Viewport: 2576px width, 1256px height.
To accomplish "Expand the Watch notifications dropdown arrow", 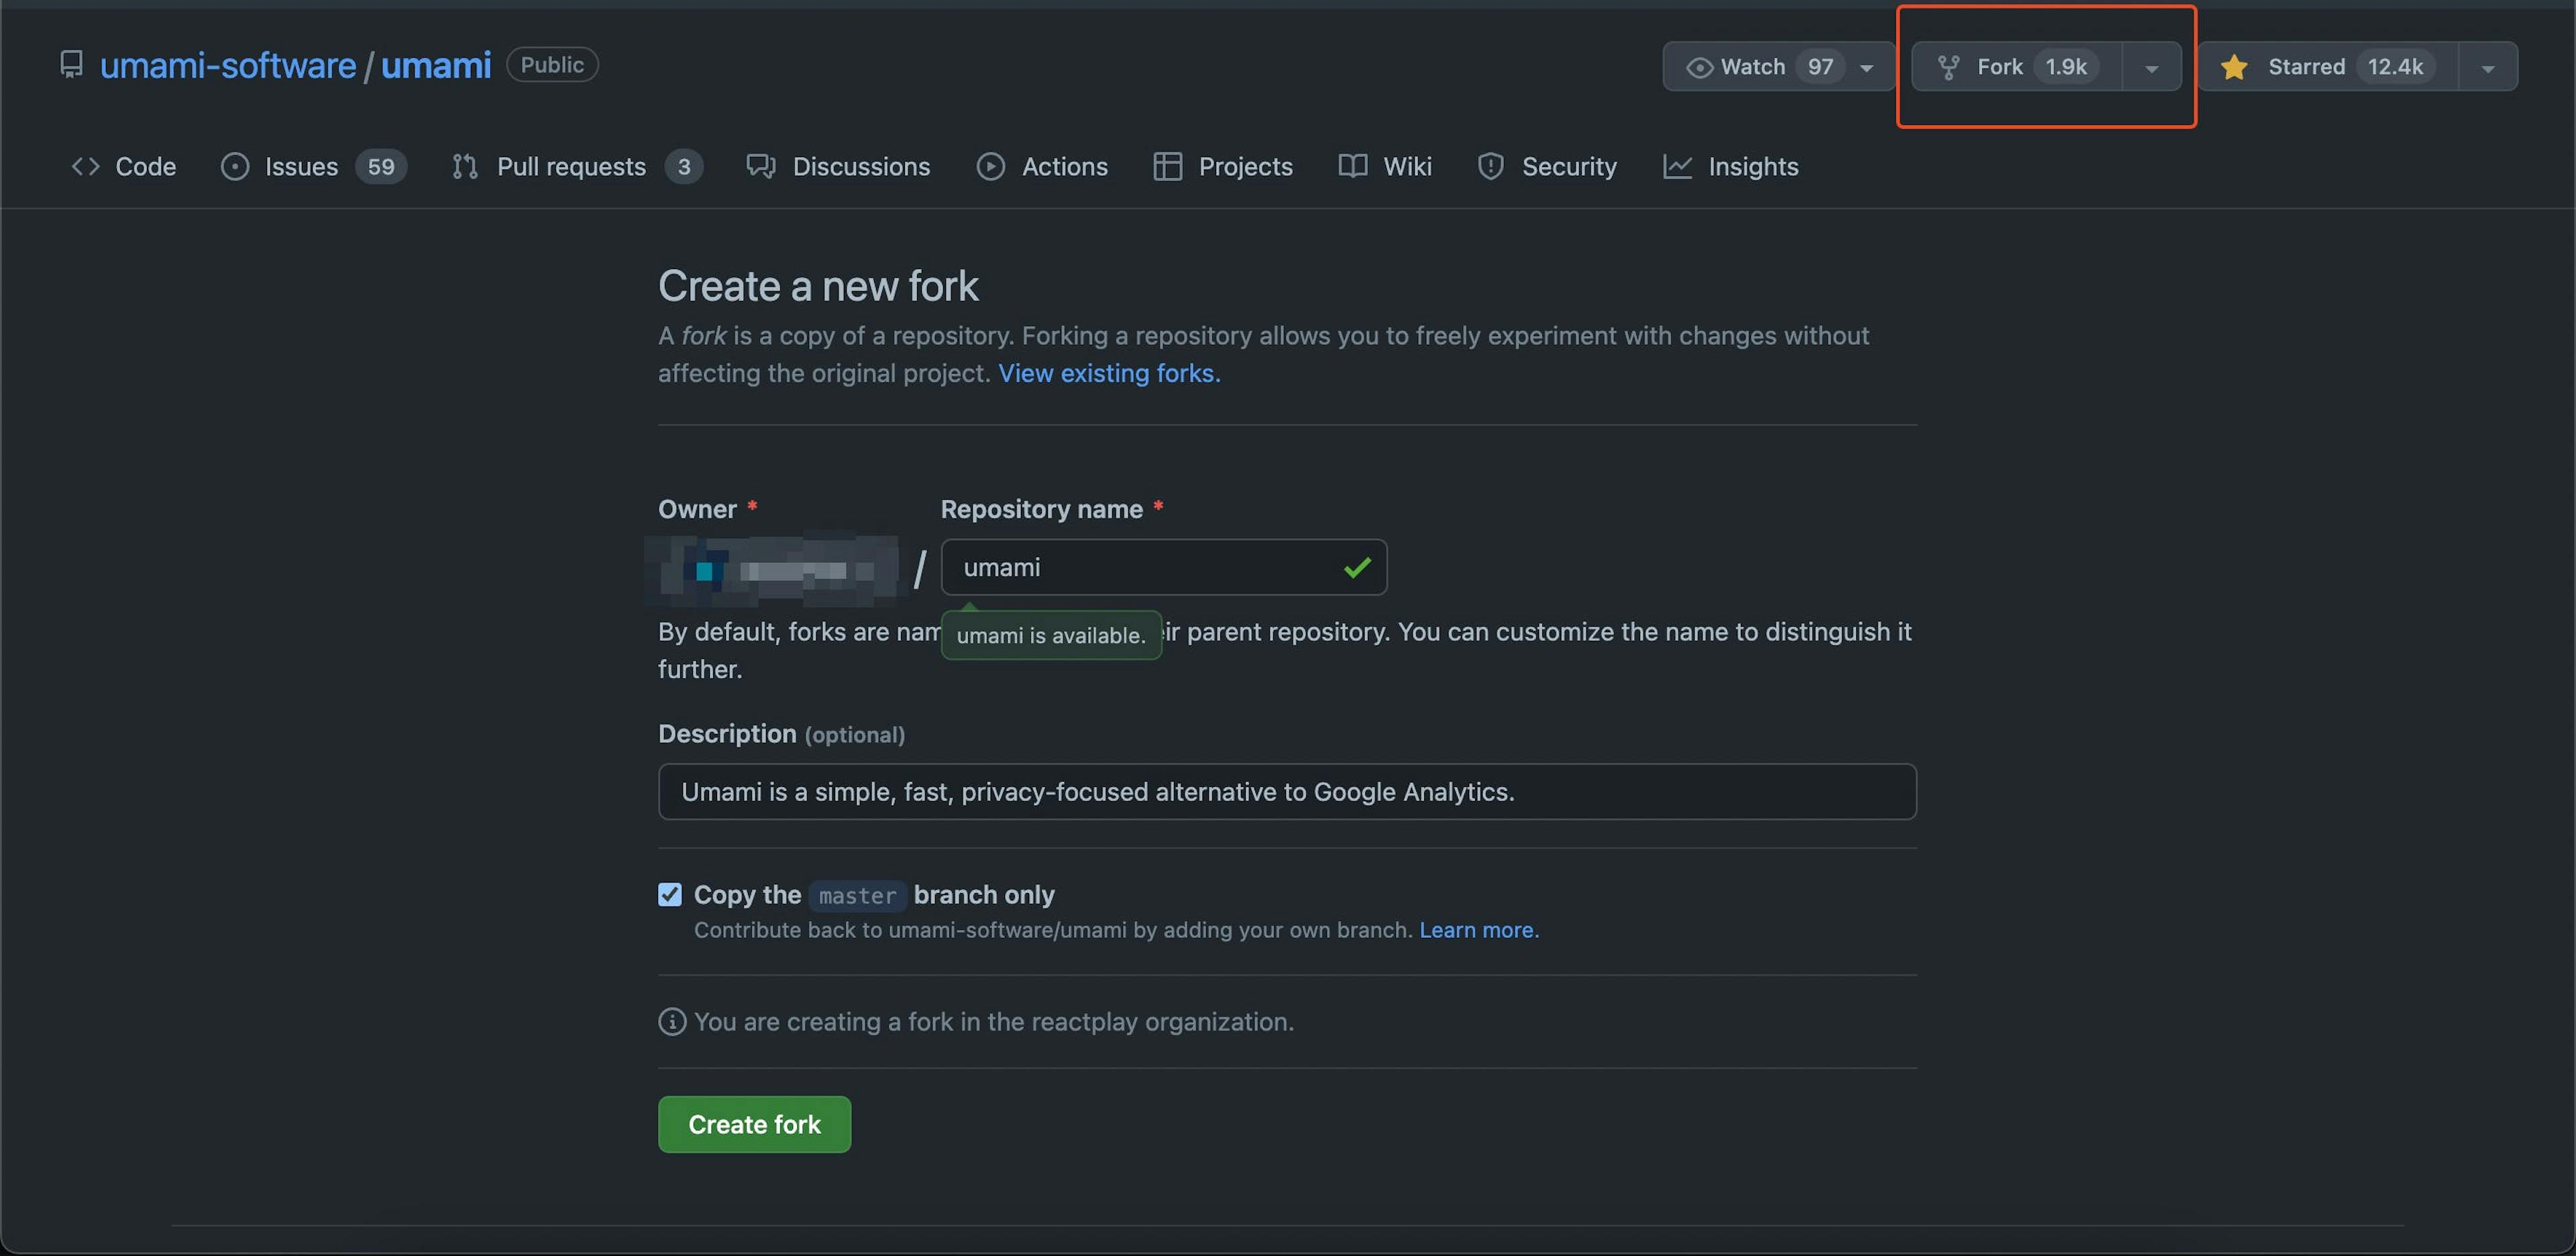I will click(x=1866, y=67).
